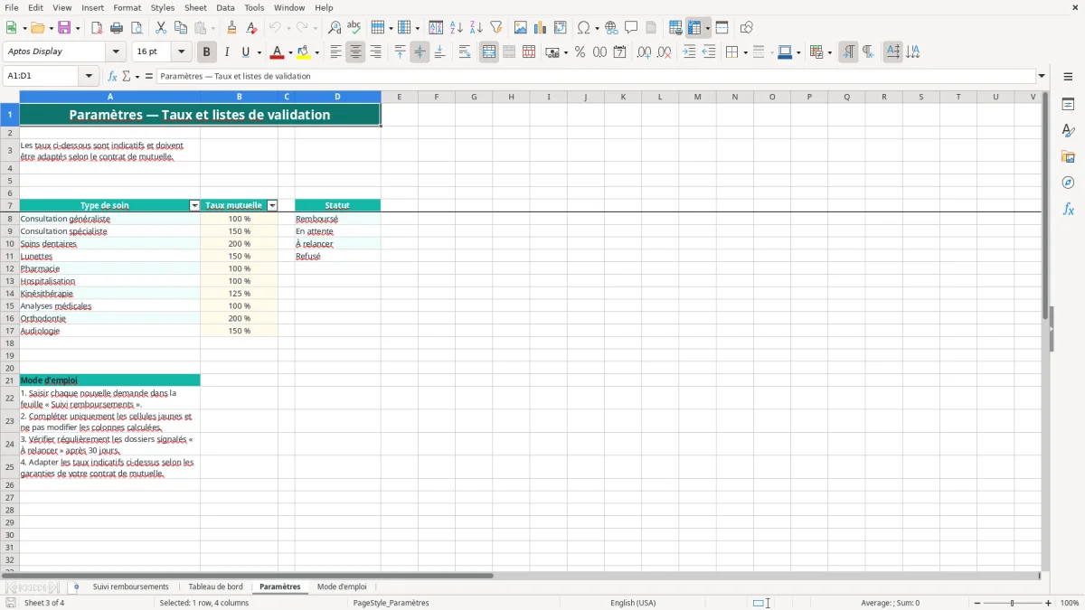The width and height of the screenshot is (1085, 610).
Task: Open the font size dropdown
Action: [x=181, y=52]
